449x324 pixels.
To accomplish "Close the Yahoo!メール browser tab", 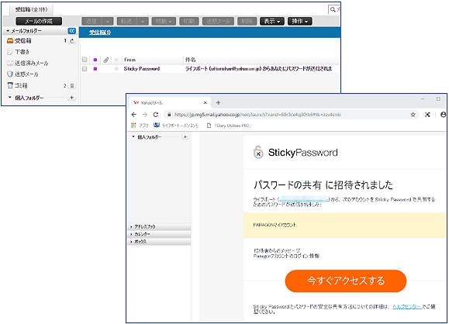I will pos(205,102).
